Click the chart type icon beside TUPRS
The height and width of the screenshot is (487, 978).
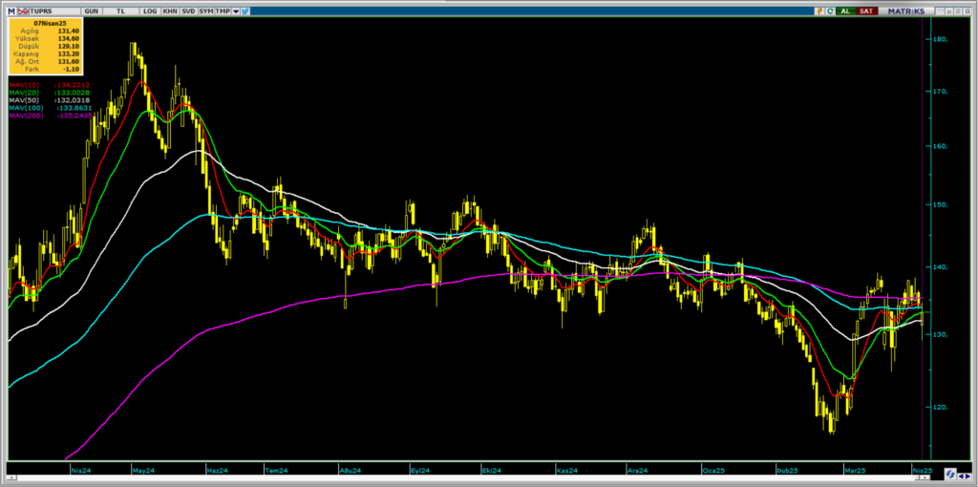tap(22, 11)
